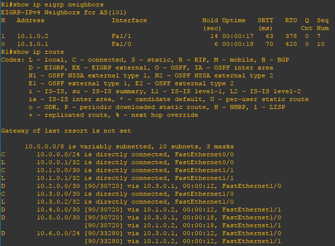335x246 pixels.
Task: Select neighbor address 10.3.0.1 in table
Action: (x=33, y=44)
